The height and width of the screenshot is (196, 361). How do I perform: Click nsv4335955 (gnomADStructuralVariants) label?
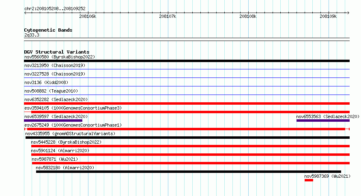[x=70, y=134]
